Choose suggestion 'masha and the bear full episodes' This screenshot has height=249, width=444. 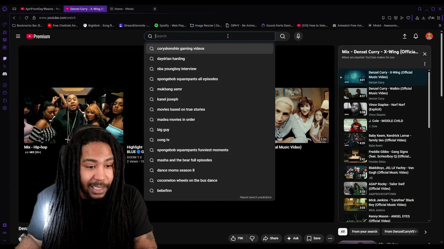click(210, 160)
